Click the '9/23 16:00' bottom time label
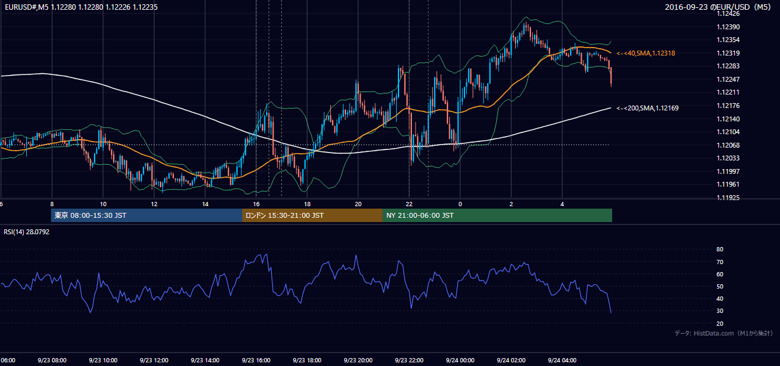This screenshot has height=366, width=780. [255, 361]
